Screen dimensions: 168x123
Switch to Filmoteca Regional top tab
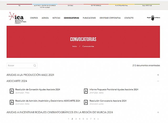click(x=122, y=5)
